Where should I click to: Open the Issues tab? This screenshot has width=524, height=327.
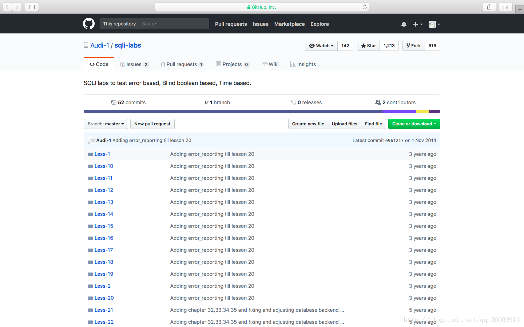134,64
